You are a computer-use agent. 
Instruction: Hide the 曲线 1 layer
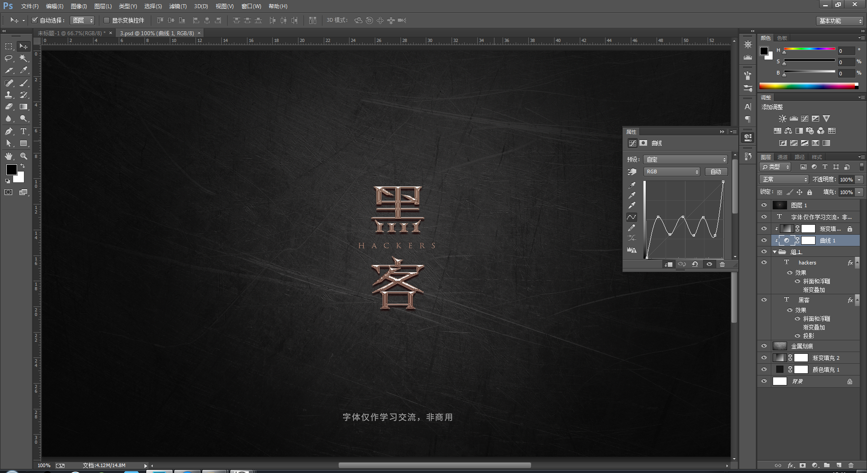(x=764, y=241)
